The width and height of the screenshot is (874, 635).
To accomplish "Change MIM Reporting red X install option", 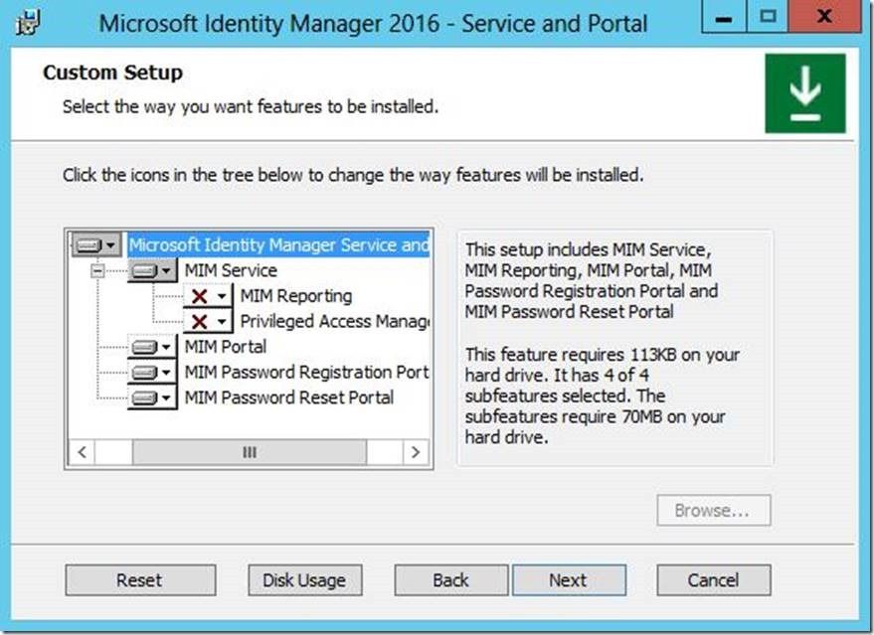I will (x=208, y=296).
